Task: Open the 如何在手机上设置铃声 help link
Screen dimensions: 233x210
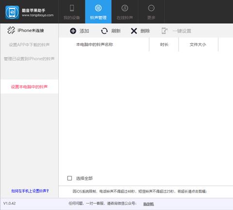Action: (x=30, y=191)
